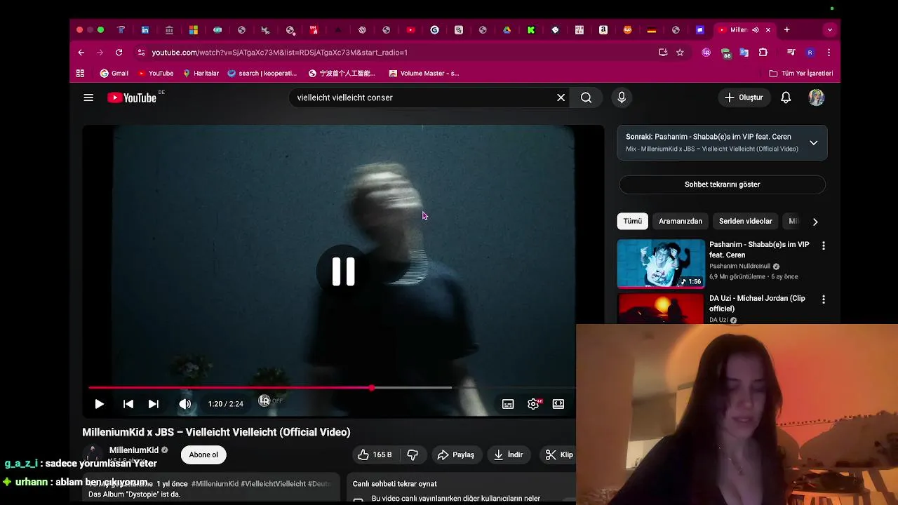This screenshot has height=505, width=898.
Task: Open Pashanim Shabab(e)s im VIP thumbnail
Action: point(661,264)
